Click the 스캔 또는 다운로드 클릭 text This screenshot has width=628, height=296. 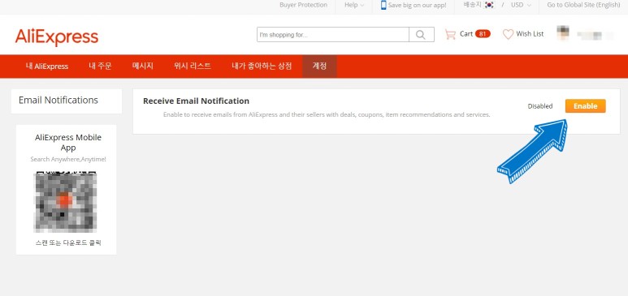(68, 242)
